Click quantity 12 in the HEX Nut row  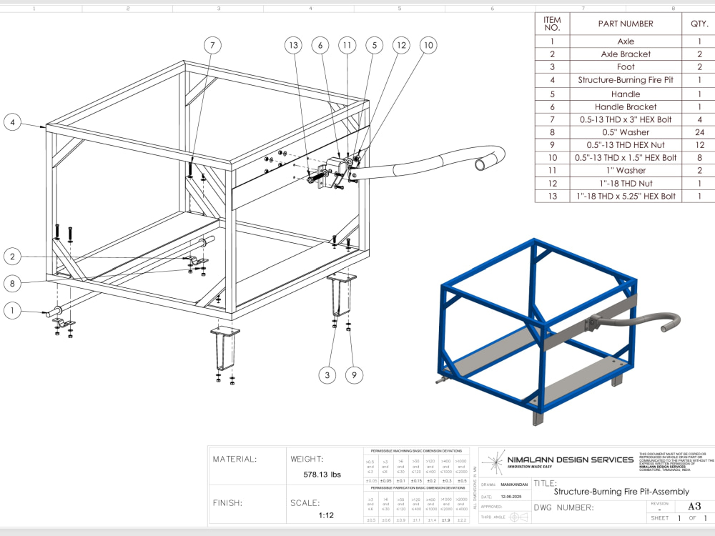pyautogui.click(x=699, y=145)
